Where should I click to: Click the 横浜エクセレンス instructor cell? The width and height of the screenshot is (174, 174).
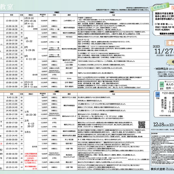[69, 125]
